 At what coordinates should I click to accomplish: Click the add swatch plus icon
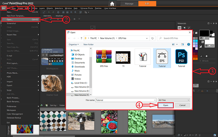tap(207, 56)
